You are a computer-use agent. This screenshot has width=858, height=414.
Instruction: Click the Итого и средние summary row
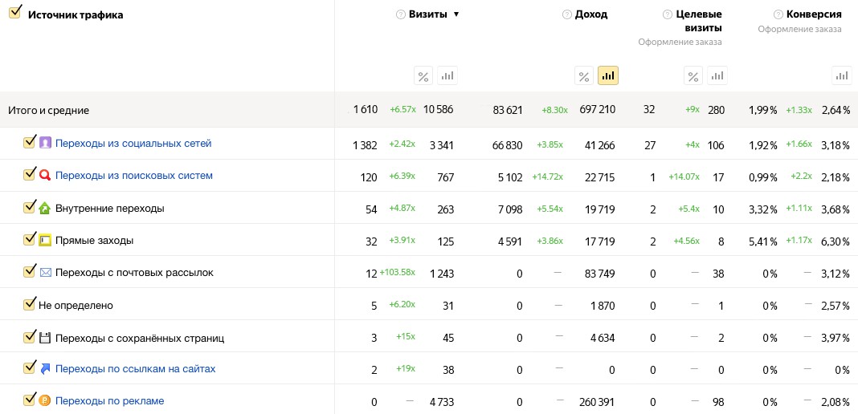point(48,110)
